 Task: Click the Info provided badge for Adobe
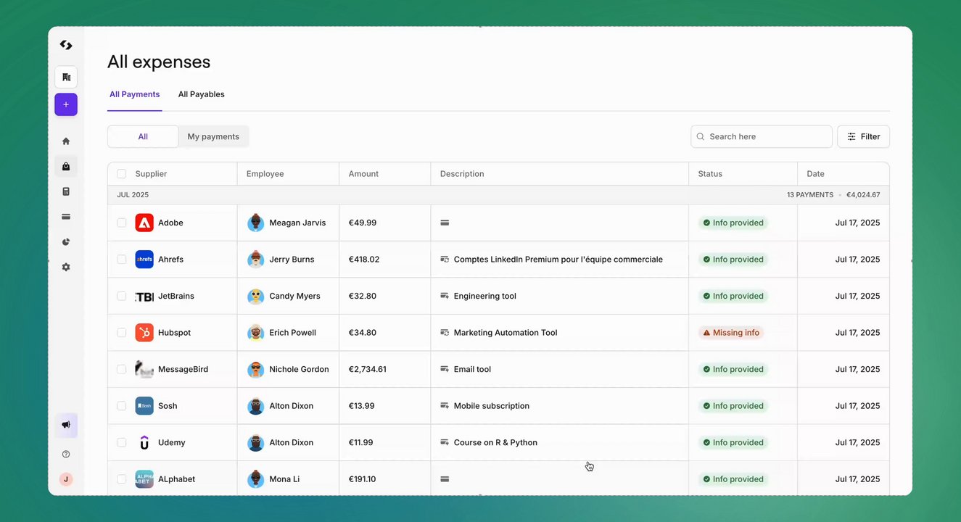[x=733, y=223]
